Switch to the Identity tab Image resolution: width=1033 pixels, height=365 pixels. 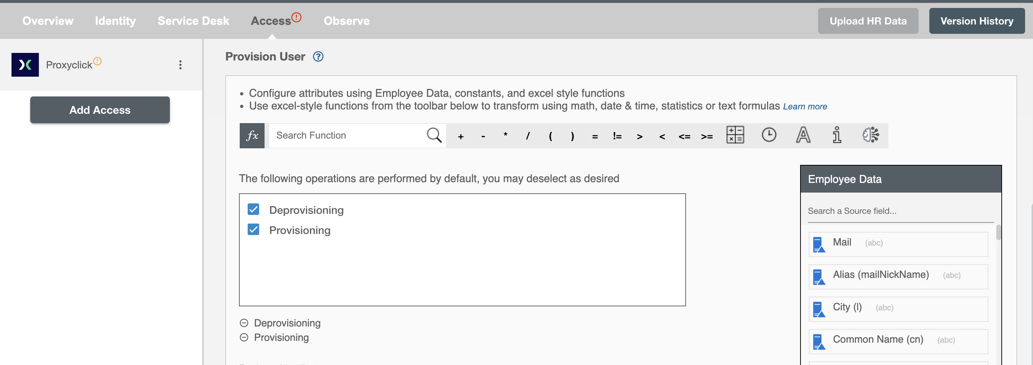tap(116, 21)
